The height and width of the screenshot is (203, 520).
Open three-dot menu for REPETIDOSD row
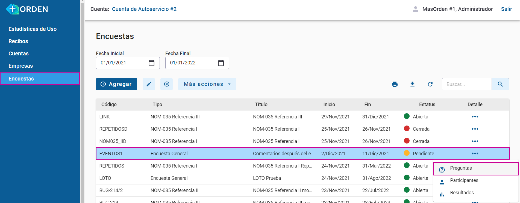point(475,129)
